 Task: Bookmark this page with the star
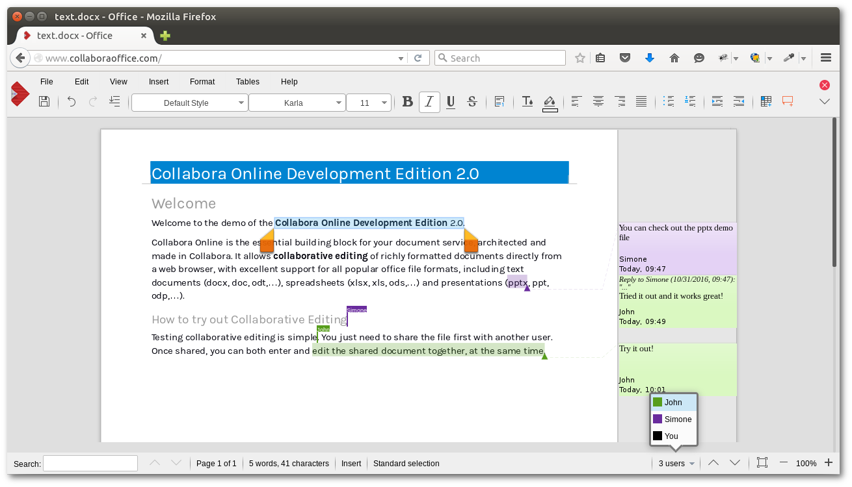580,58
